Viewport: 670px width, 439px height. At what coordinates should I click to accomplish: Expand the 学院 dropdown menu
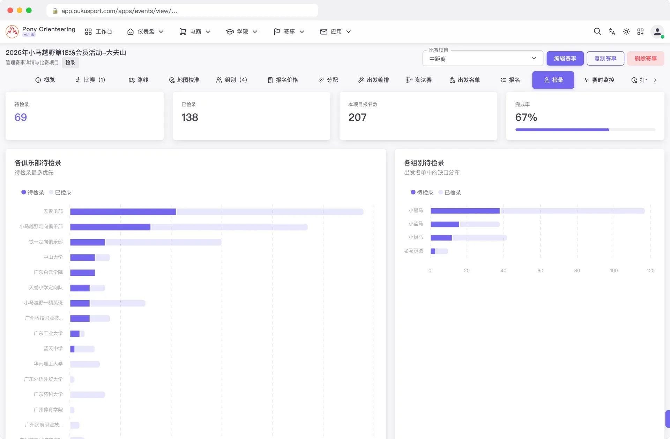pos(242,32)
